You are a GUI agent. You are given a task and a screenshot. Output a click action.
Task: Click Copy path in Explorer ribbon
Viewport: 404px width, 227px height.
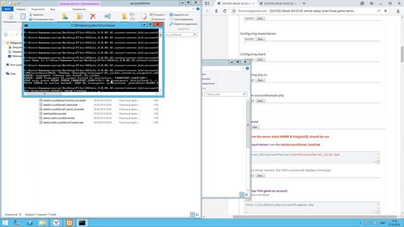(x=41, y=20)
